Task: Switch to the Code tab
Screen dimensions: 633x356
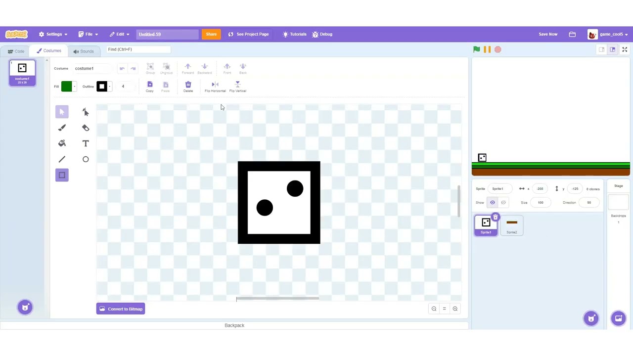Action: point(16,51)
